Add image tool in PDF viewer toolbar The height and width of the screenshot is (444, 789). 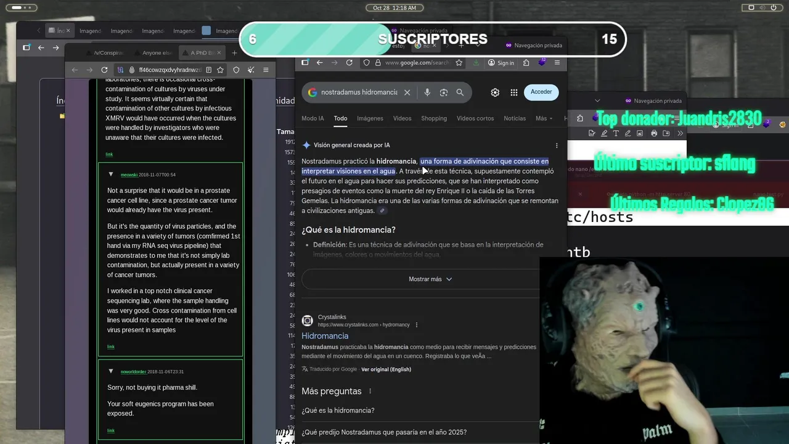tap(640, 133)
